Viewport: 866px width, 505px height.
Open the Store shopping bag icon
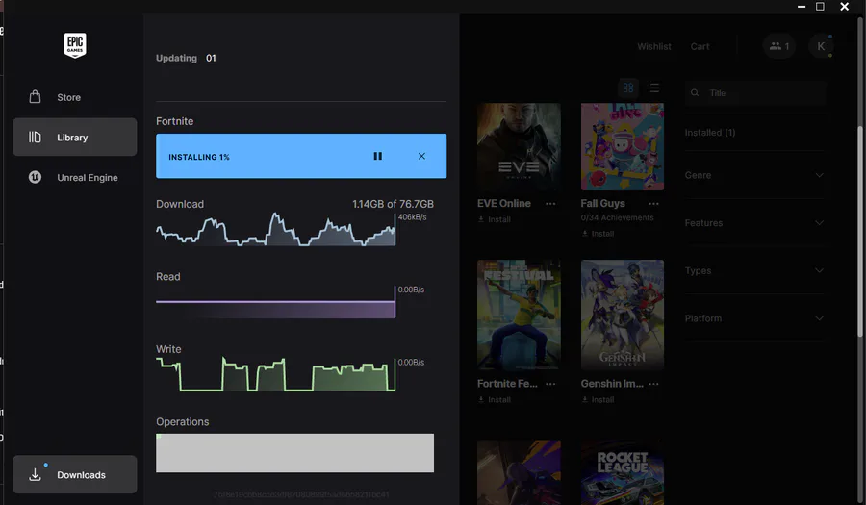(35, 97)
